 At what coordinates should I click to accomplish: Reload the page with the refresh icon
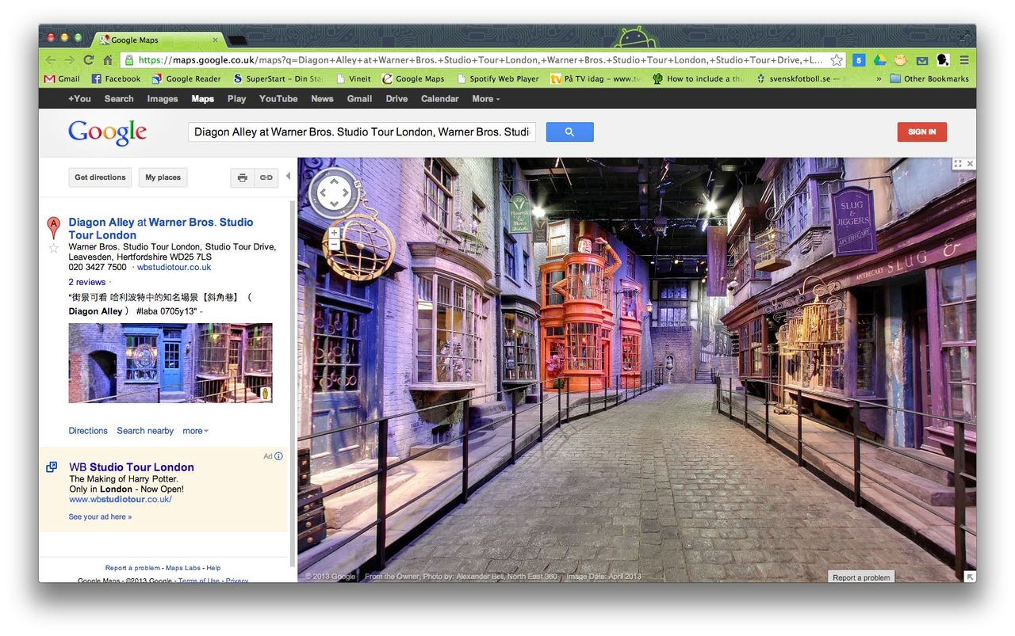[89, 60]
